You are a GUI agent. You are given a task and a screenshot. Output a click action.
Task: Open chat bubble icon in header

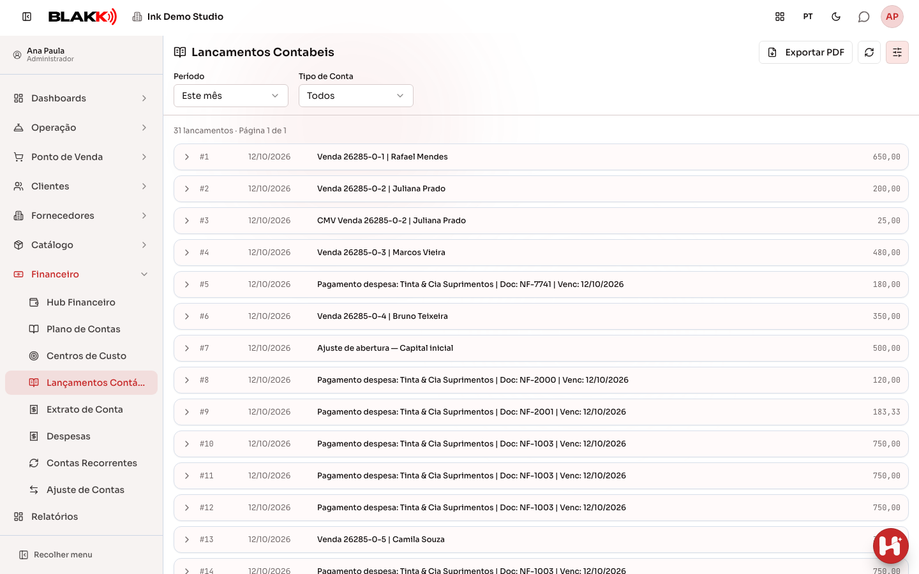864,17
